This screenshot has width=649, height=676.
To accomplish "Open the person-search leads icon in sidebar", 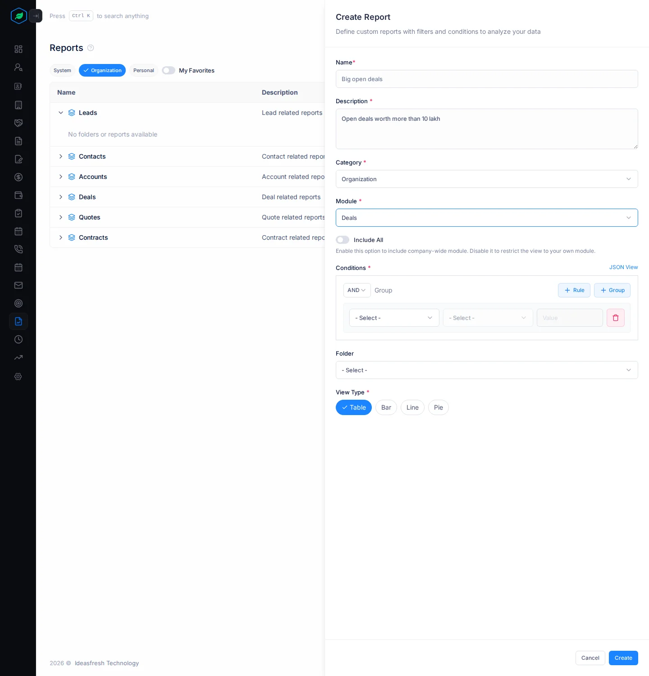I will click(x=18, y=67).
